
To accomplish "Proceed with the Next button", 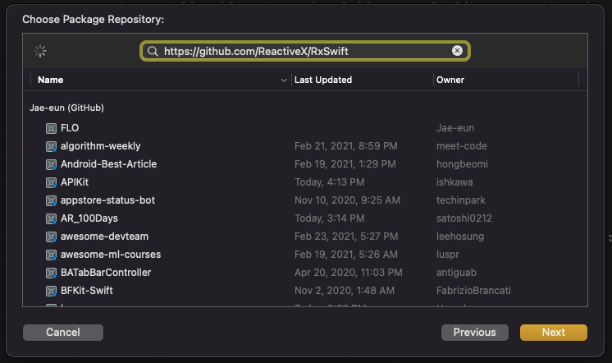I will pos(554,333).
